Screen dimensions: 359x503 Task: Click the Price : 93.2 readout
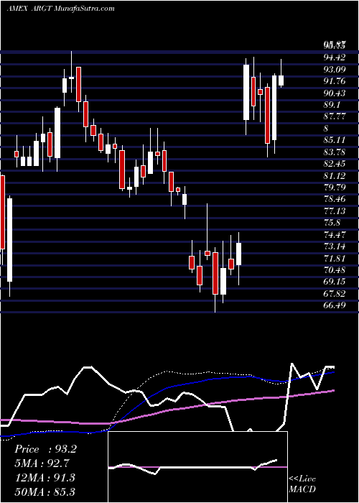tap(45, 449)
